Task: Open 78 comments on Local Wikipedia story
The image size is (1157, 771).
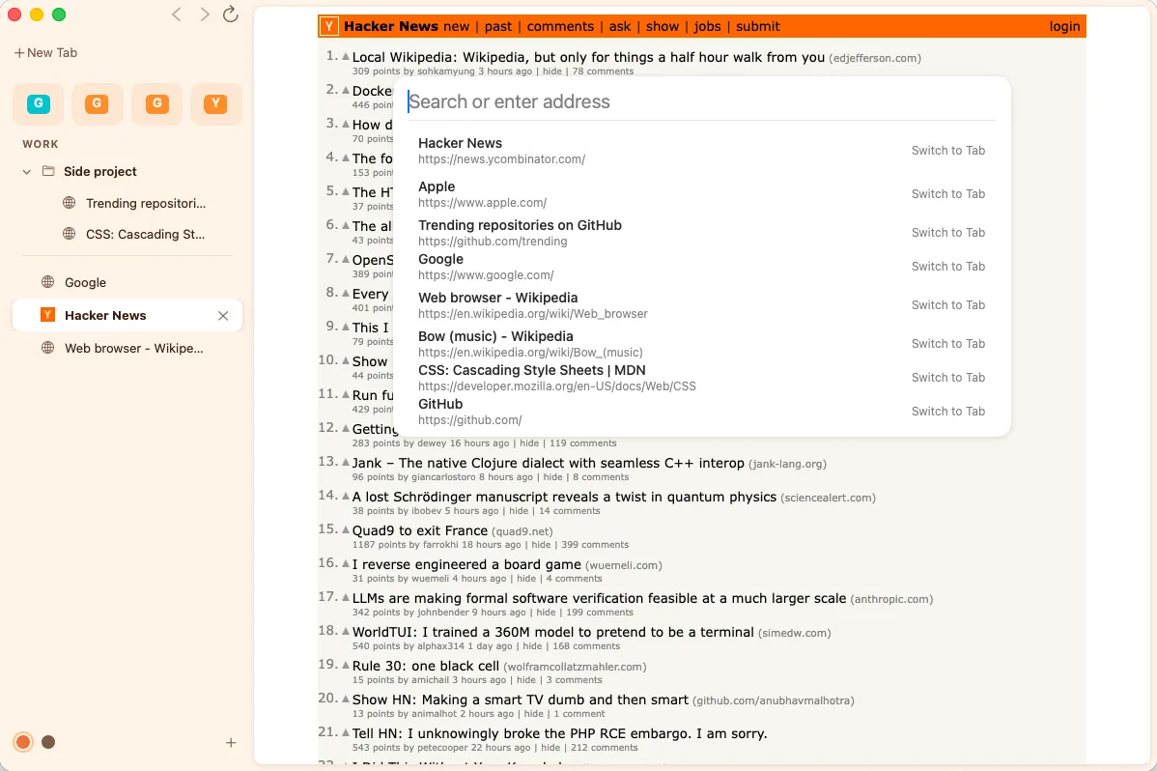Action: [x=603, y=71]
